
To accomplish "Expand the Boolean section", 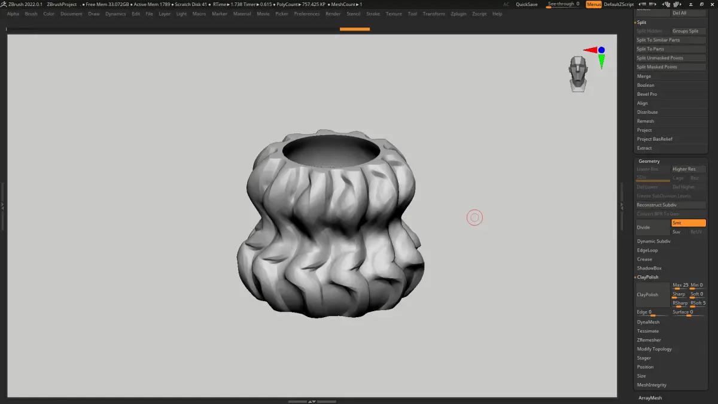I will (x=646, y=85).
